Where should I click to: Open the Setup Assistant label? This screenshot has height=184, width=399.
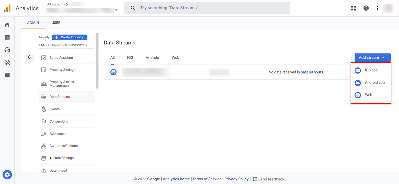(61, 58)
